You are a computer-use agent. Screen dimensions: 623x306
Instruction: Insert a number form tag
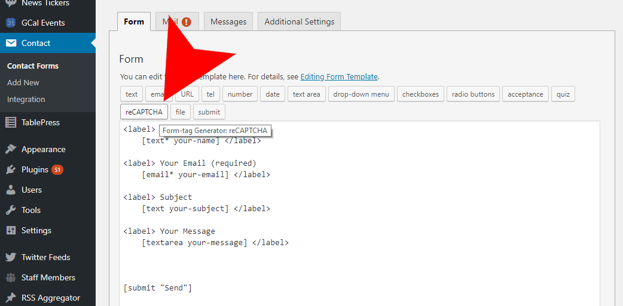(240, 94)
